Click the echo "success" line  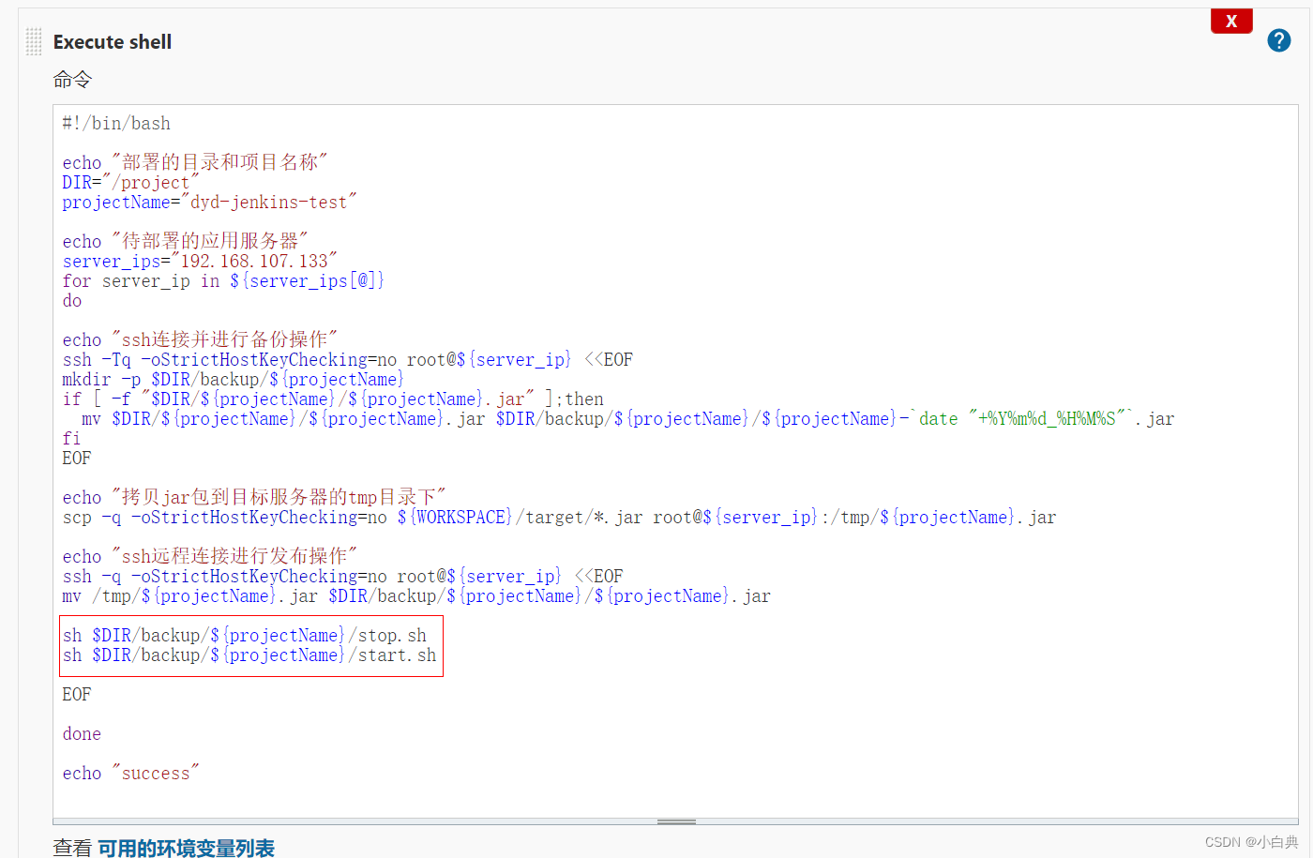coord(130,774)
